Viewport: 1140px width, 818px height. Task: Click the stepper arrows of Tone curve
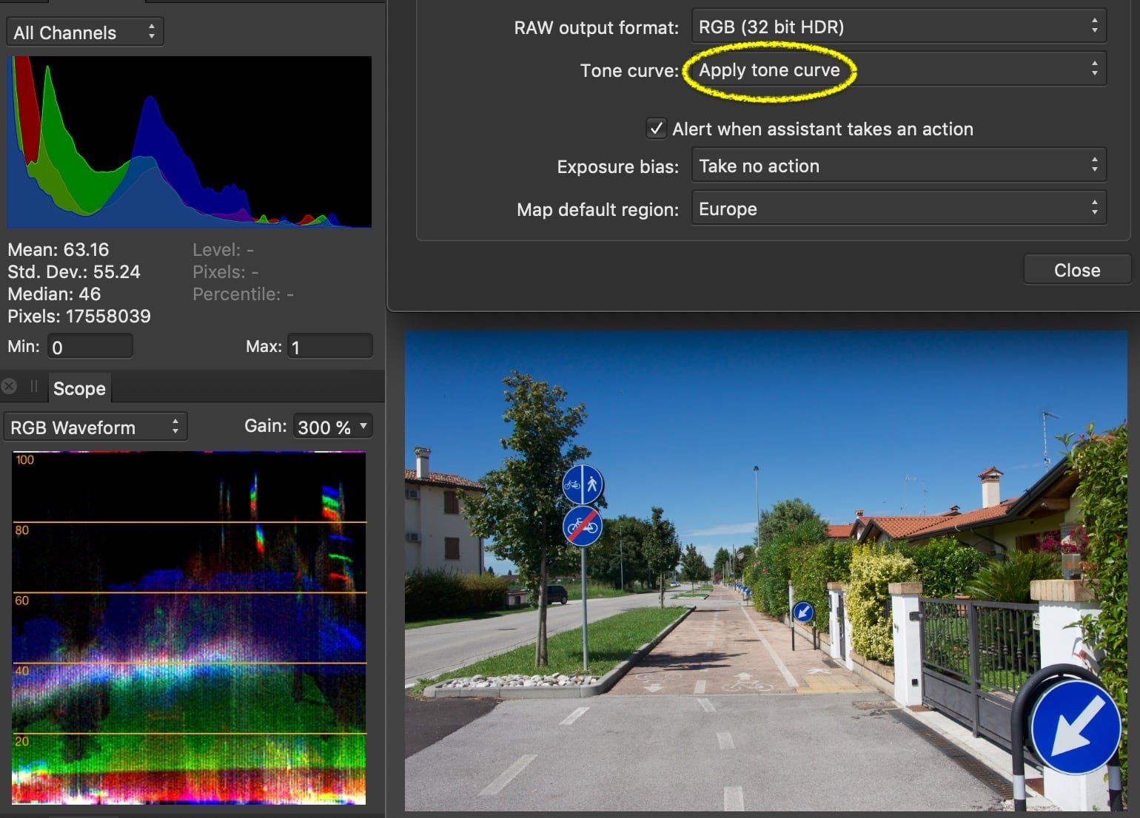click(x=1094, y=70)
